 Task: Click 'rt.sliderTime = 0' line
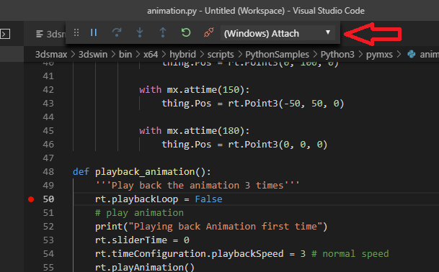click(x=142, y=240)
